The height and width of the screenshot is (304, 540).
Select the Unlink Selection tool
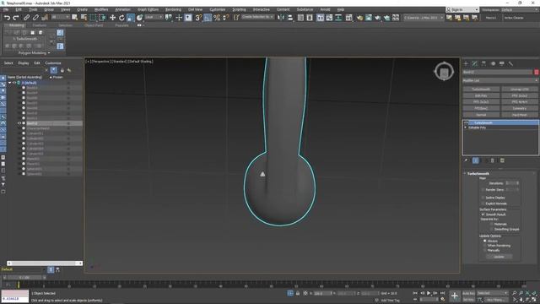tap(35, 18)
